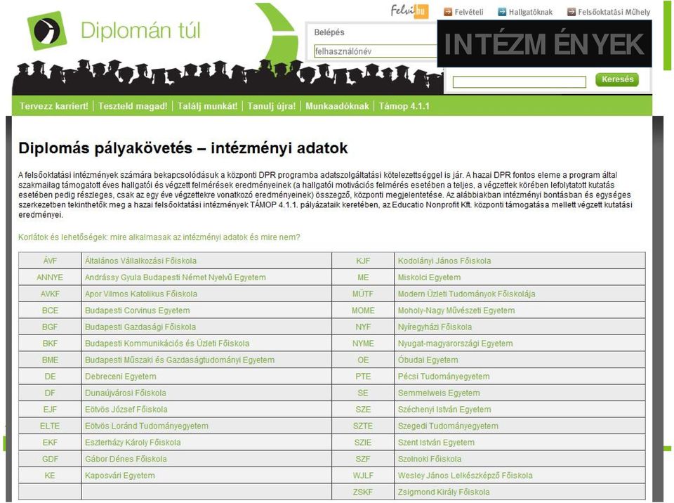Open the Tervezz karriert! menu
Viewport: 674px width, 503px height.
click(54, 106)
